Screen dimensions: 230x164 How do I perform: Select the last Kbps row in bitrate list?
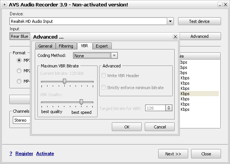pos(199,109)
